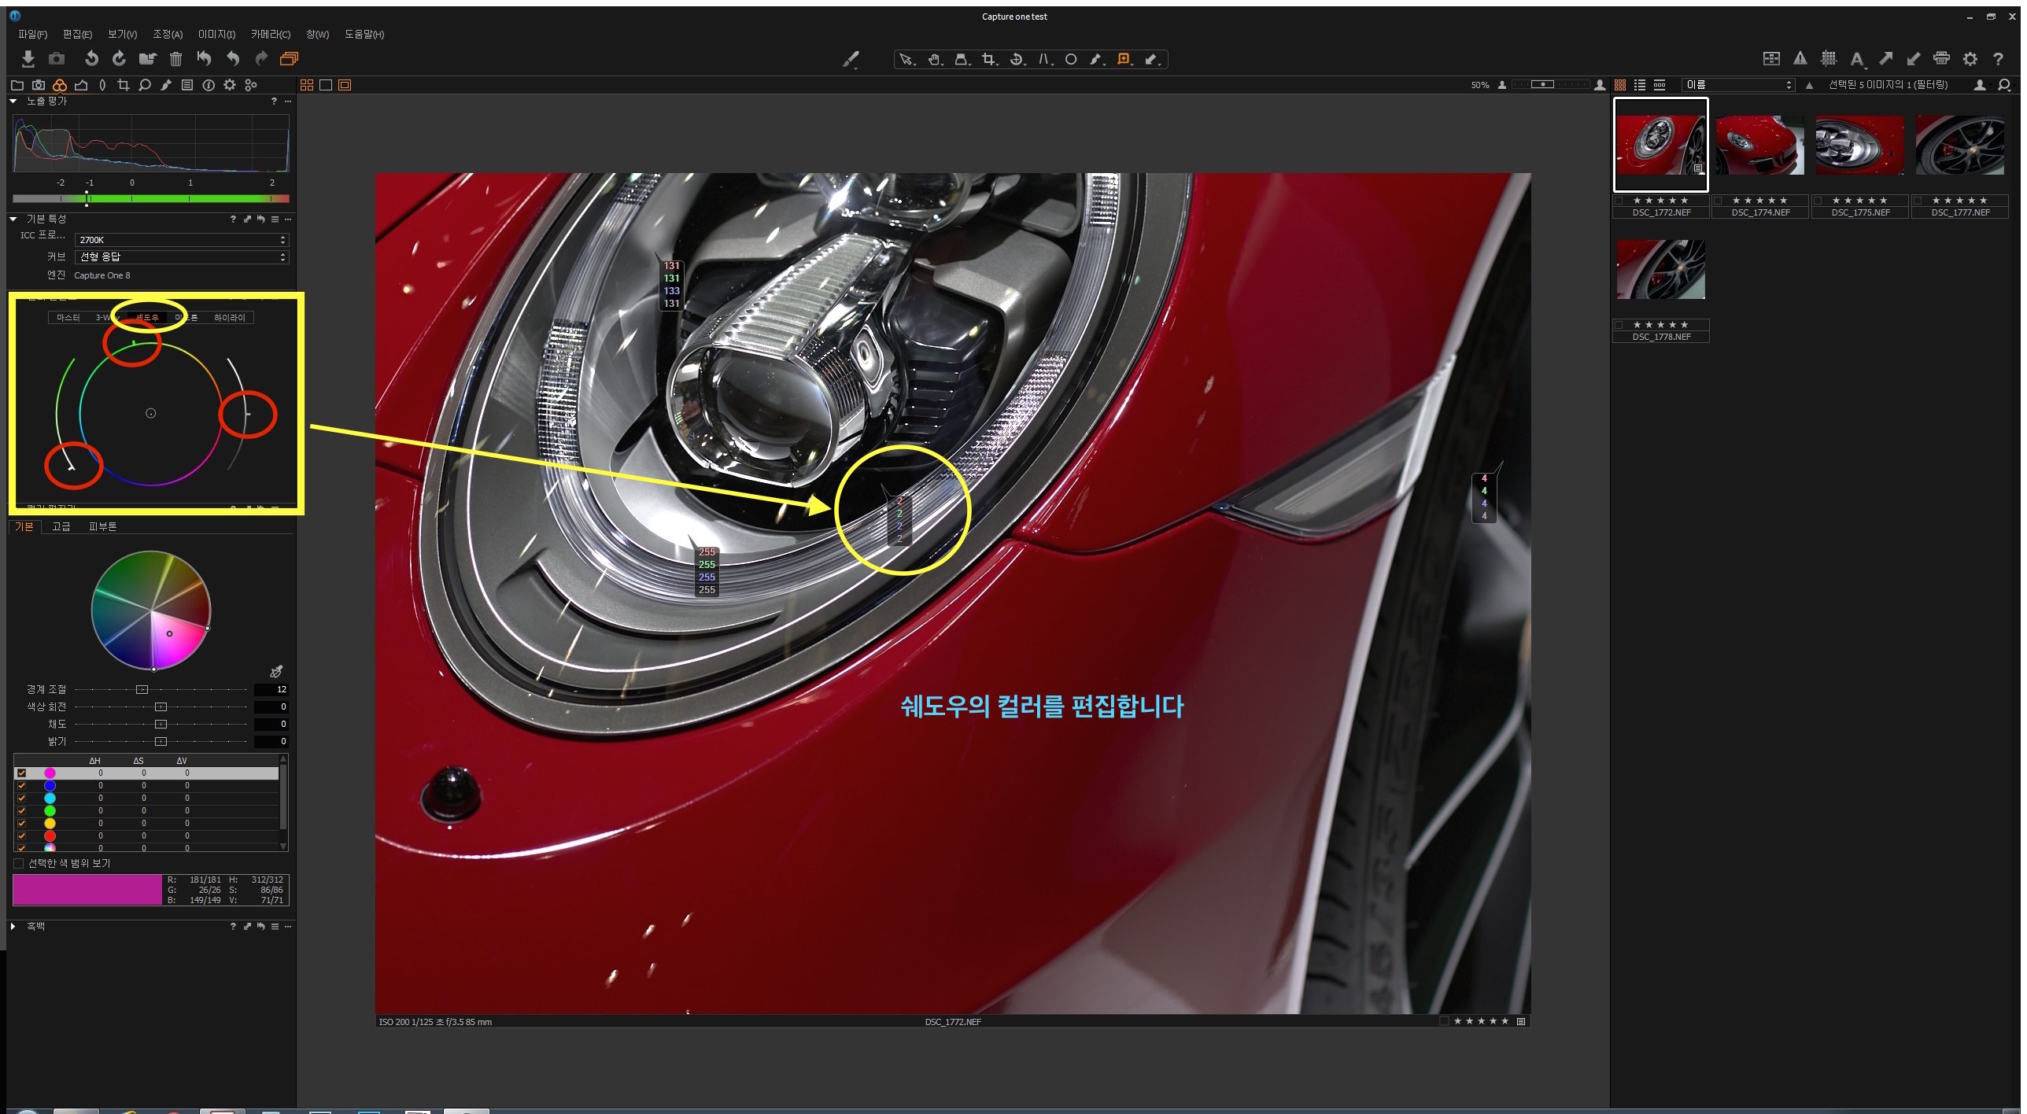Screen dimensions: 2027x1114
Task: Click the Import images download icon
Action: coord(28,58)
